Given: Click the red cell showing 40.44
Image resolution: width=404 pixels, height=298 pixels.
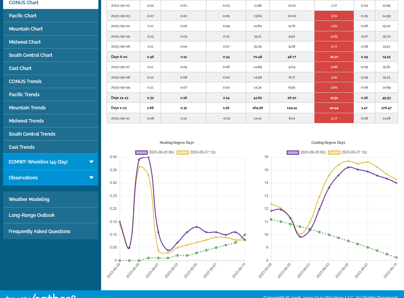Looking at the screenshot, I should 334,108.
